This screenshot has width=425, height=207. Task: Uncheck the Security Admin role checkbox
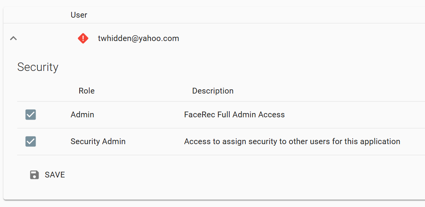31,141
